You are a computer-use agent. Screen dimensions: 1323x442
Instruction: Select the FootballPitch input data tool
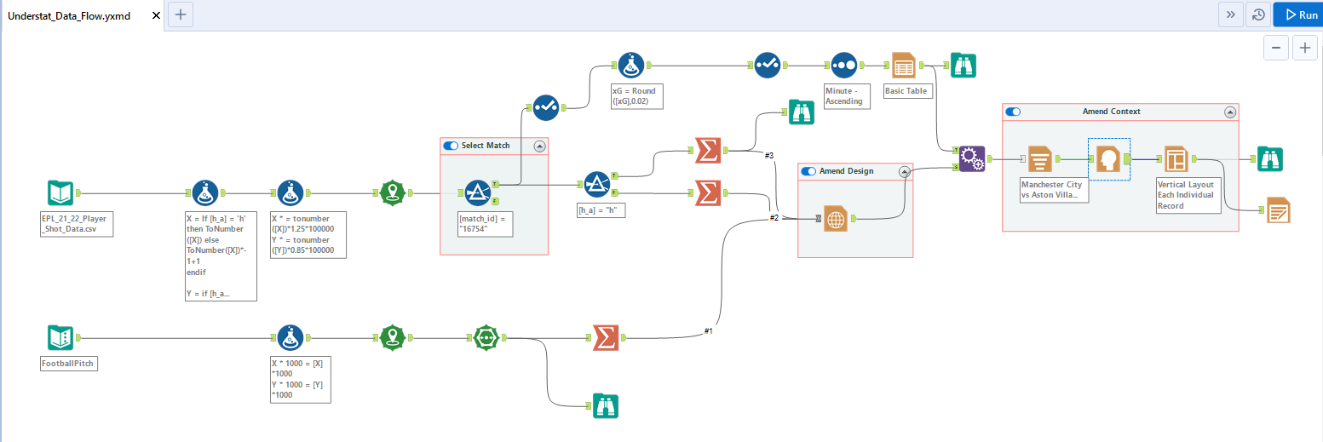click(64, 338)
